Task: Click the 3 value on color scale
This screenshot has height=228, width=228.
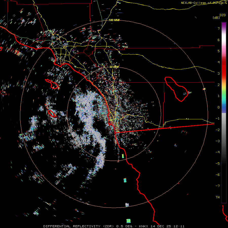Action: click(219, 73)
